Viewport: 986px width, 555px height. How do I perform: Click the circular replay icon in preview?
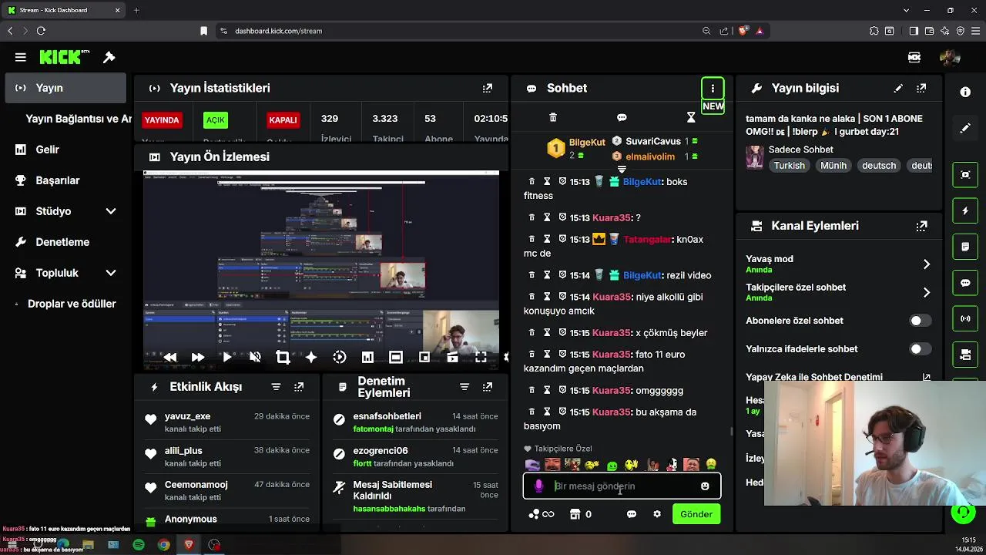pyautogui.click(x=339, y=357)
